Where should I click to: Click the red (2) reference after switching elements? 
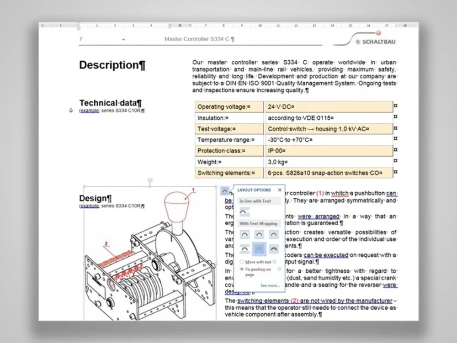pos(295,301)
